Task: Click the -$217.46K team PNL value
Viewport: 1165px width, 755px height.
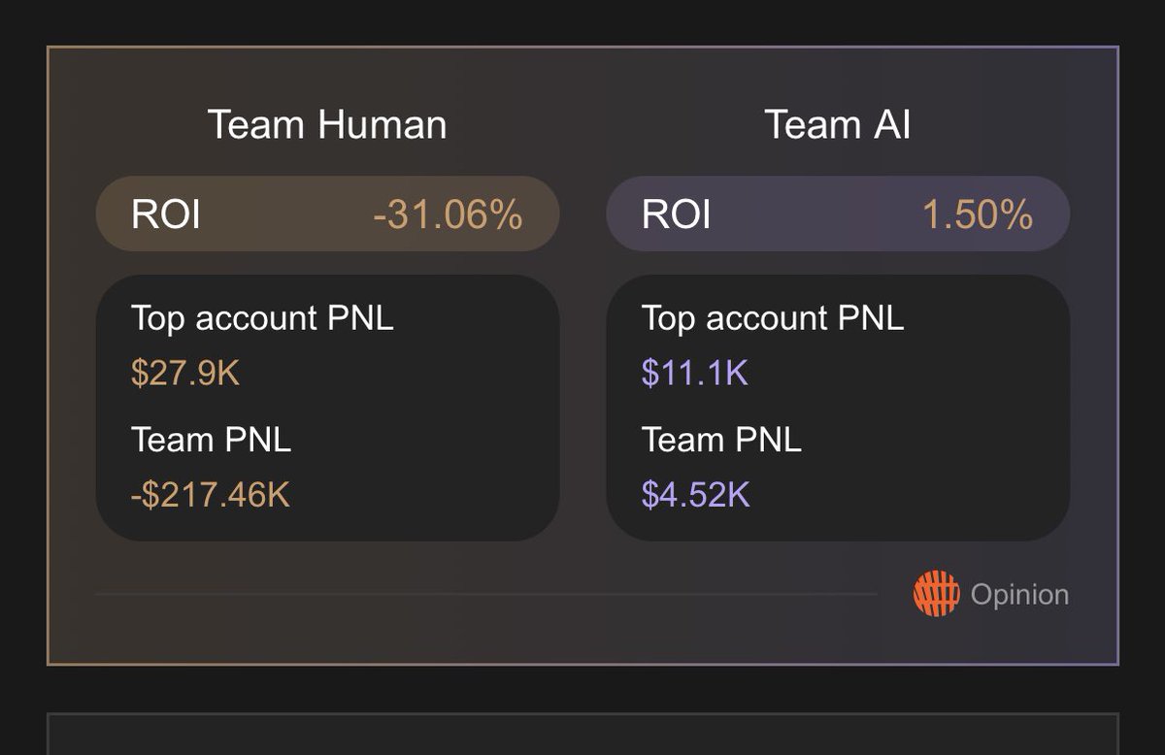Action: point(210,495)
